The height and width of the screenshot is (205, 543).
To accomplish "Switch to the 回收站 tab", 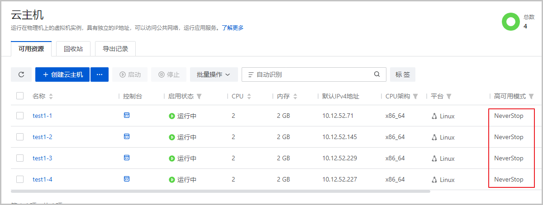I will pos(73,49).
